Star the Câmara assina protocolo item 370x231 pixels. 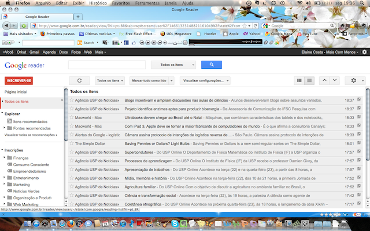[72, 135]
